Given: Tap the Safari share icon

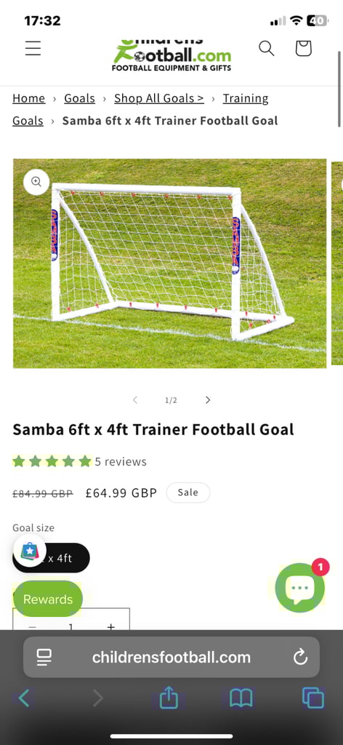Looking at the screenshot, I should pos(169,698).
